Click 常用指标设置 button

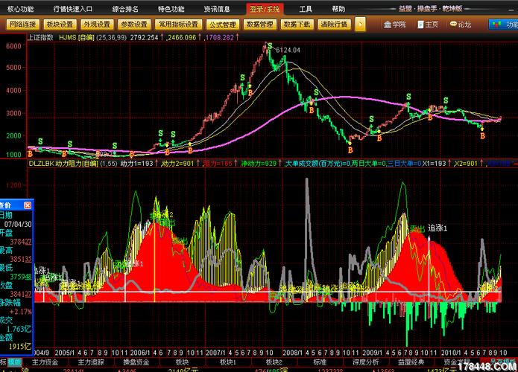[178, 25]
